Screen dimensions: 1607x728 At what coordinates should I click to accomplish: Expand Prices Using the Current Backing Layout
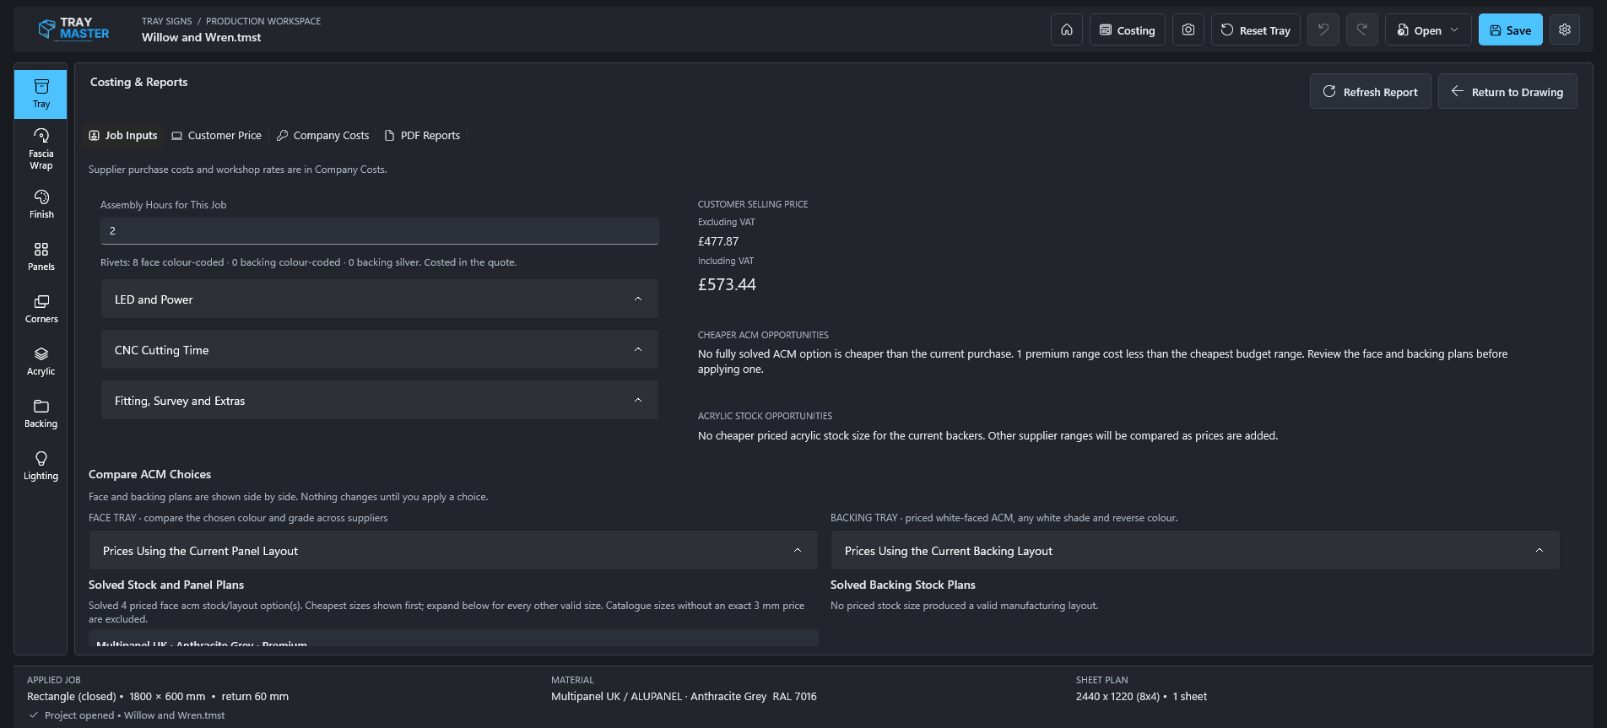click(1195, 551)
